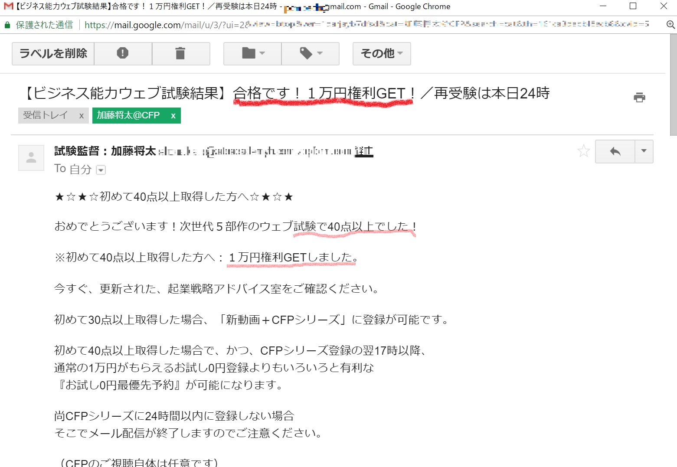Remove the 加藤将太@CFP label with its x
Image resolution: width=677 pixels, height=467 pixels.
[x=173, y=116]
